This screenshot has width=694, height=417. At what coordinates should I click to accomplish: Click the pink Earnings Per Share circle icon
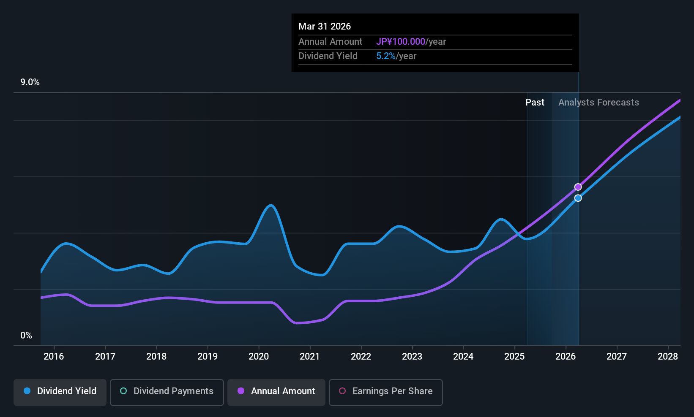point(342,391)
